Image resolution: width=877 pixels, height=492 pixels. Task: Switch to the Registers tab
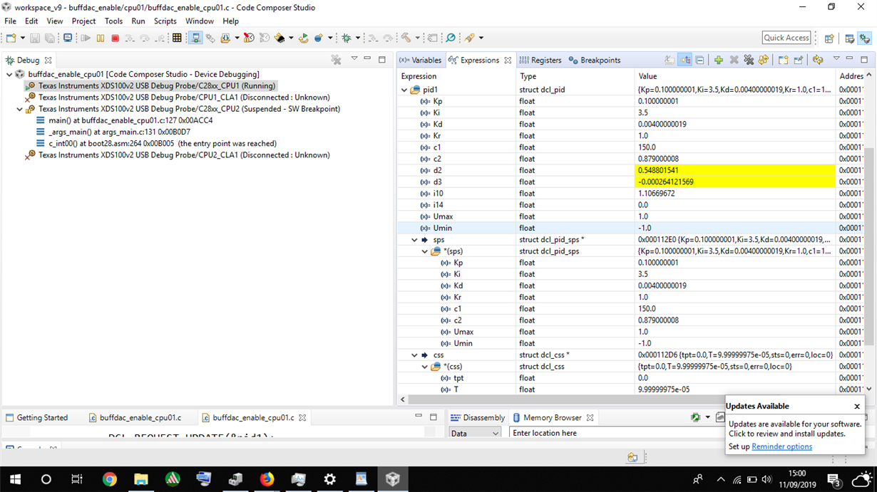(x=540, y=61)
